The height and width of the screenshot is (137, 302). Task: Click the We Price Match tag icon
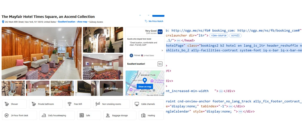146,21
